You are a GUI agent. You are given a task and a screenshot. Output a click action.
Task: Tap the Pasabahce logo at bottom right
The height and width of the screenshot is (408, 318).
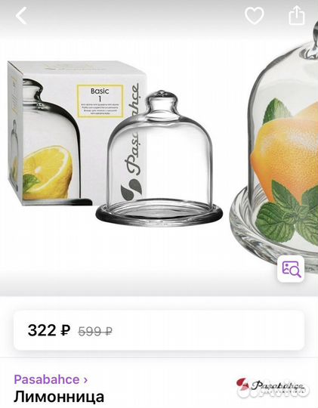click(270, 386)
